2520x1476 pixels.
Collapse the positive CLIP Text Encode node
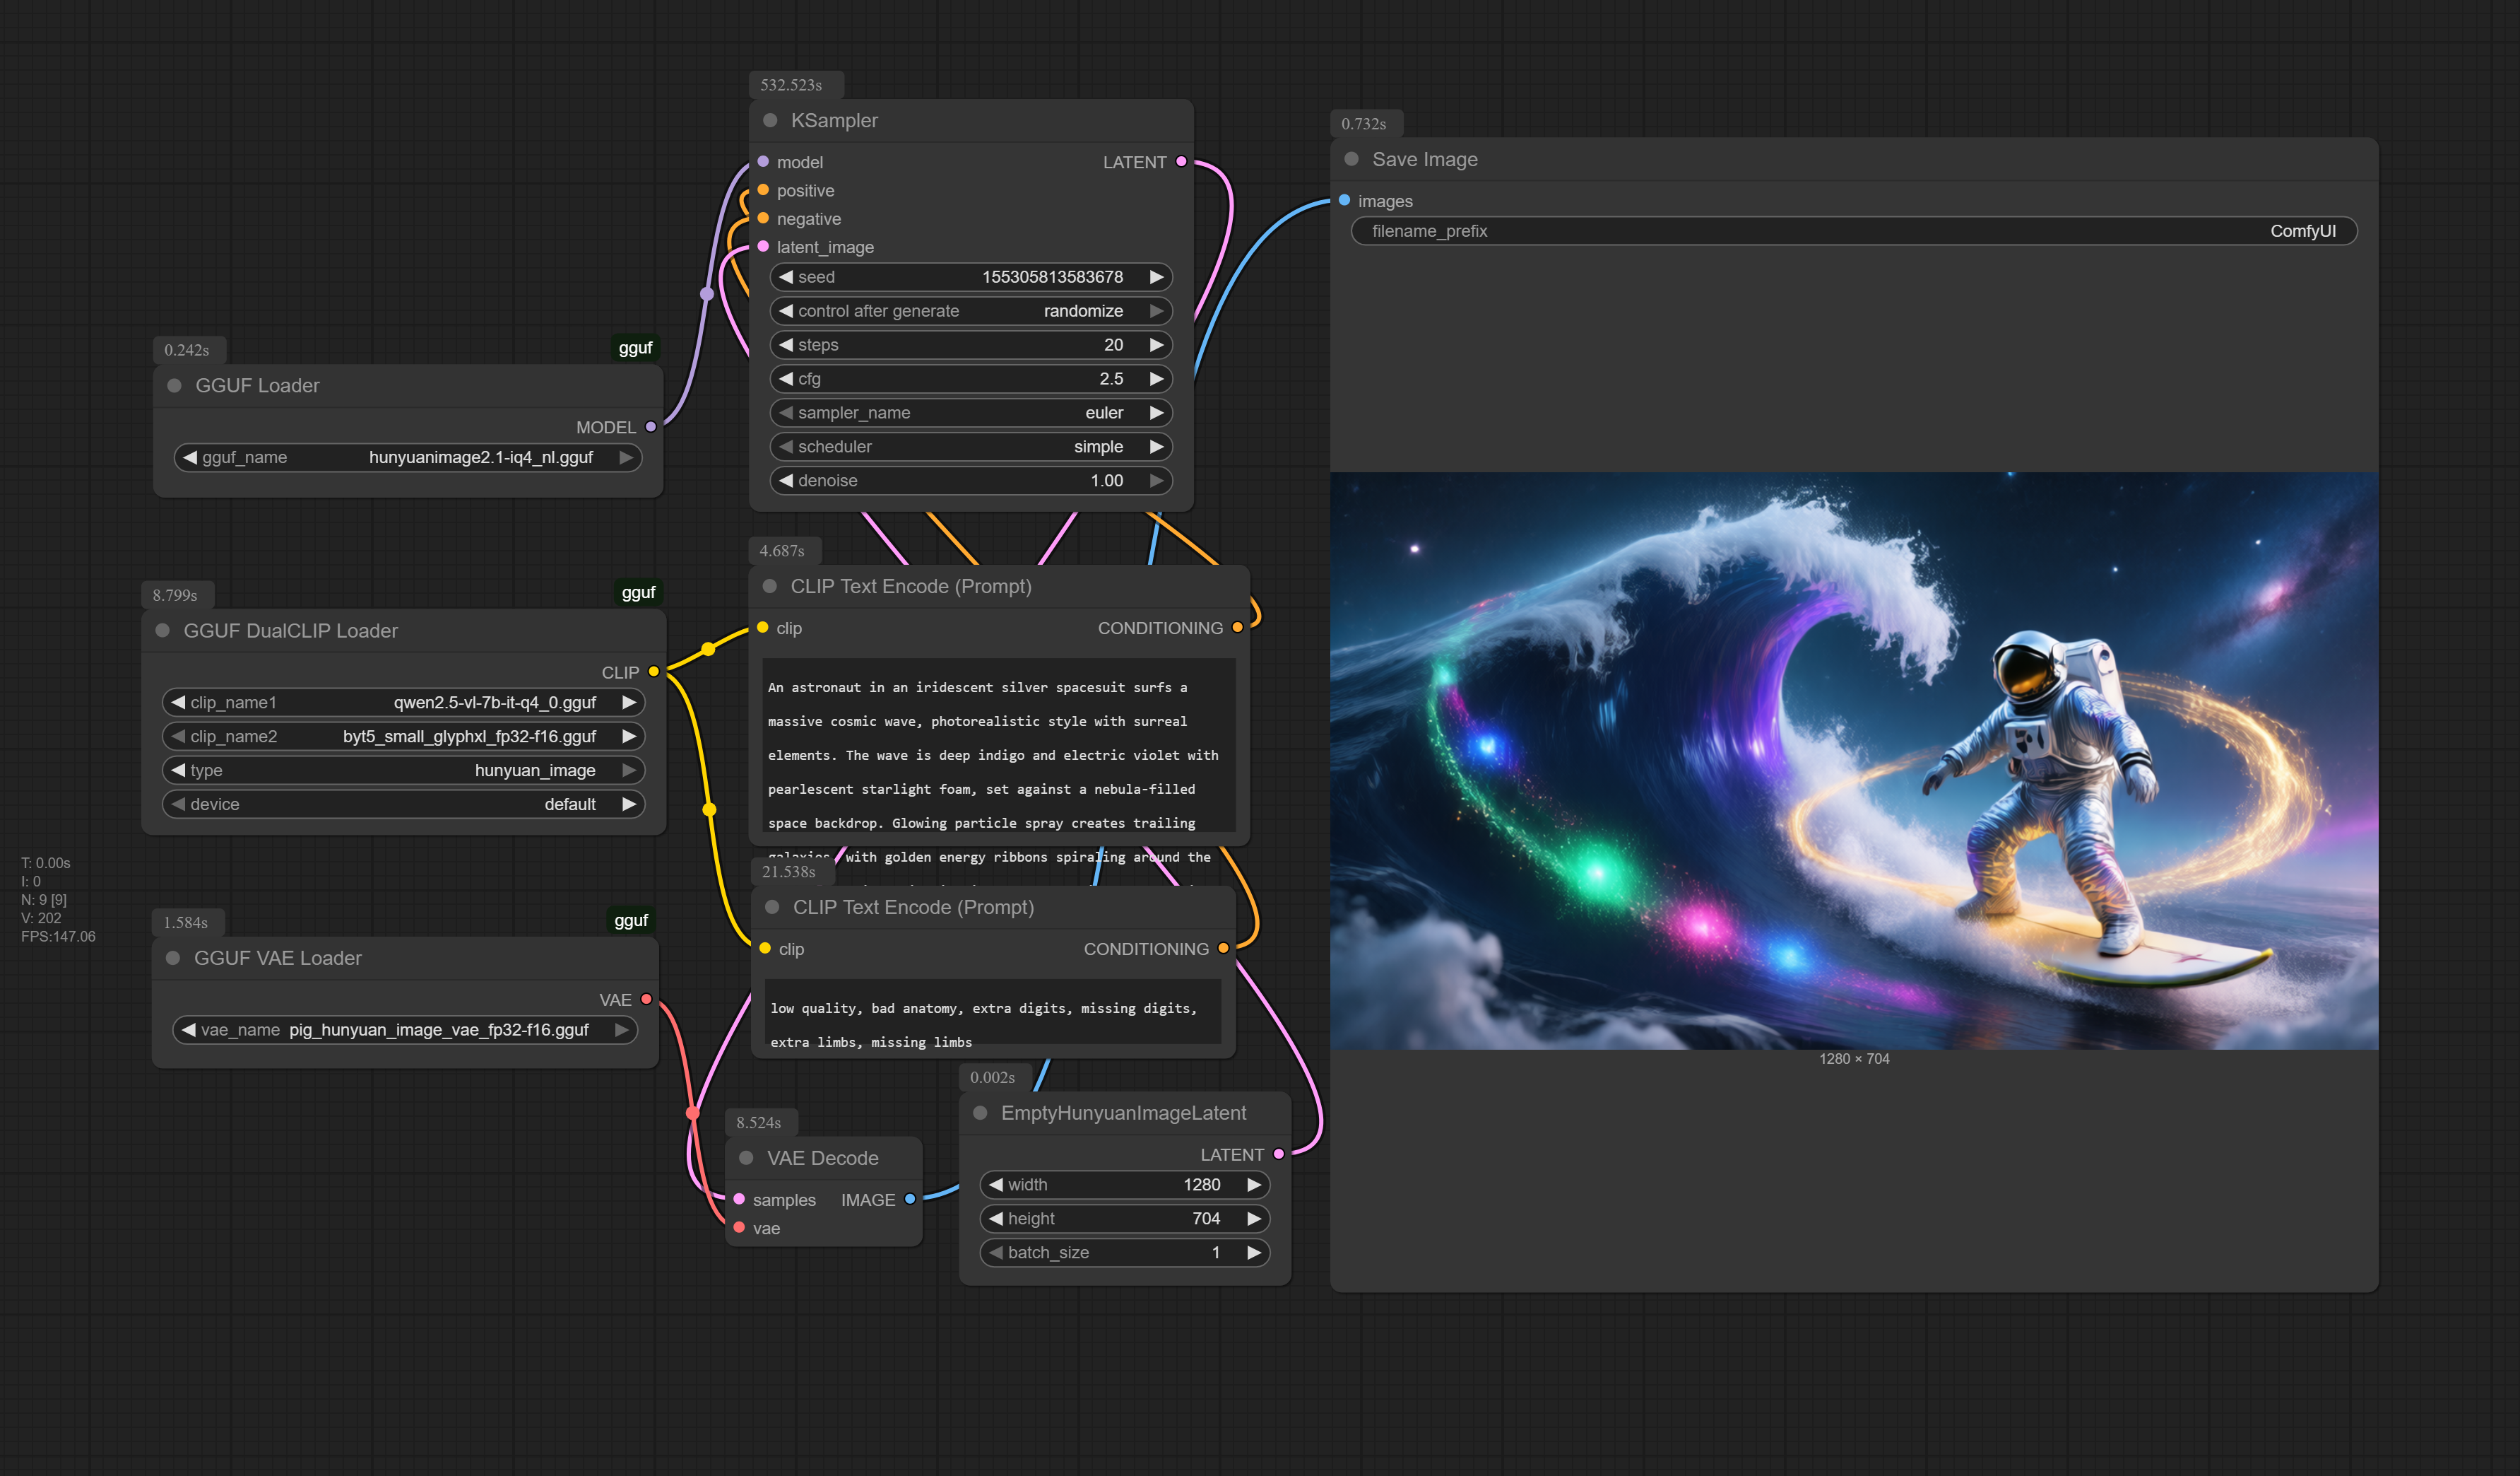click(x=770, y=587)
